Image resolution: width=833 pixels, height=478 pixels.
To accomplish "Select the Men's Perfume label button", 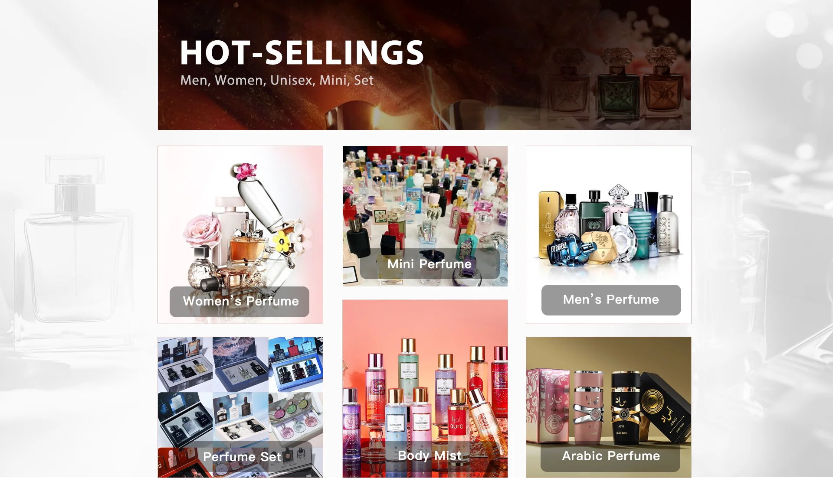I will click(x=611, y=300).
